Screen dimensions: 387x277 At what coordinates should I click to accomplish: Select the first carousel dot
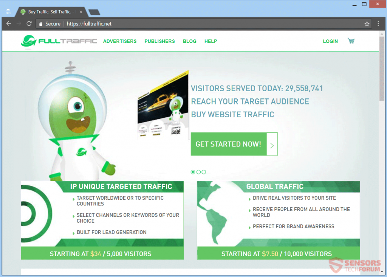(x=193, y=172)
